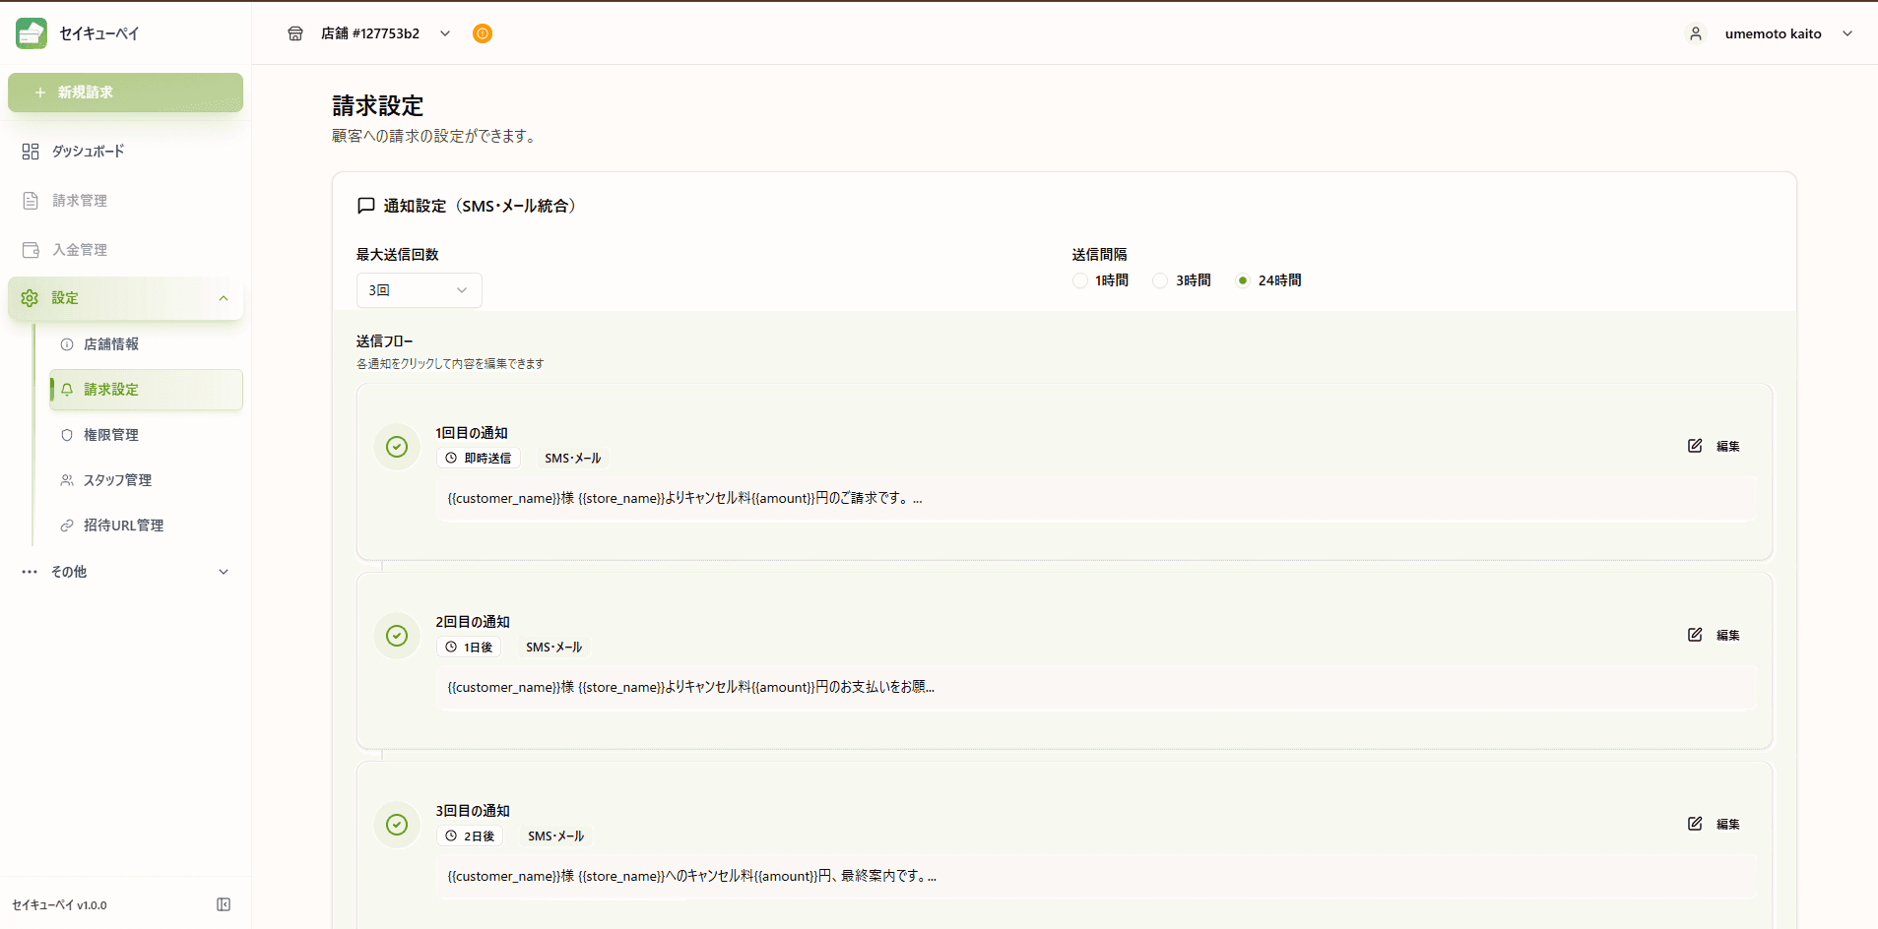
Task: Click the セイキューペイ logo icon
Action: point(32,33)
